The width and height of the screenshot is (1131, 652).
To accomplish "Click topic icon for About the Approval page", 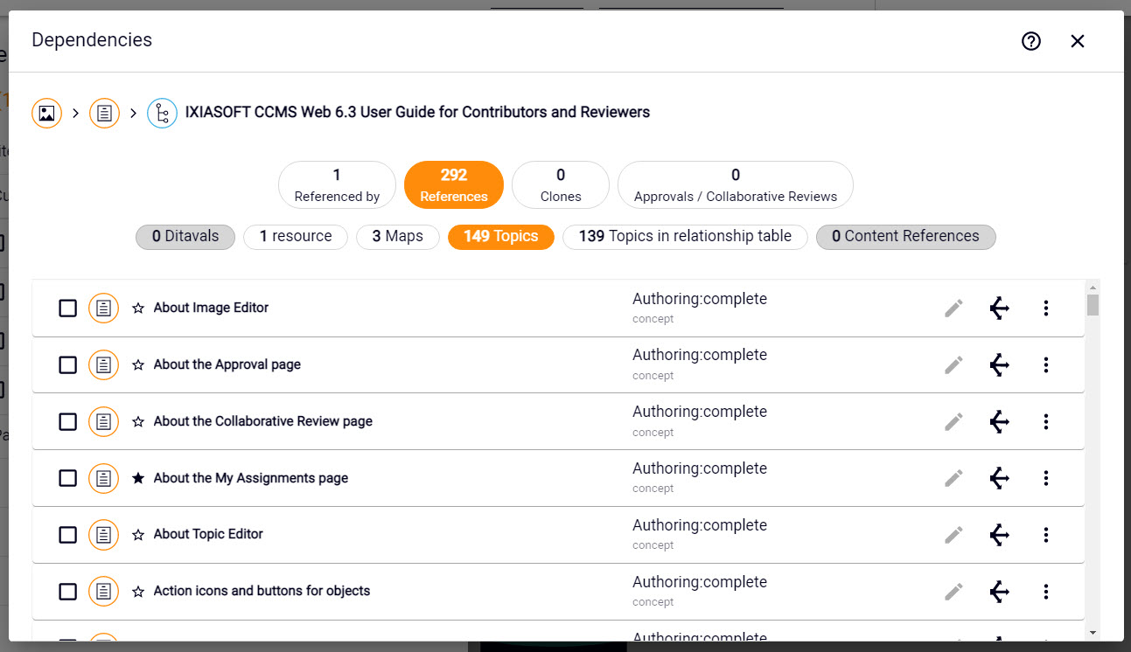I will pos(104,365).
